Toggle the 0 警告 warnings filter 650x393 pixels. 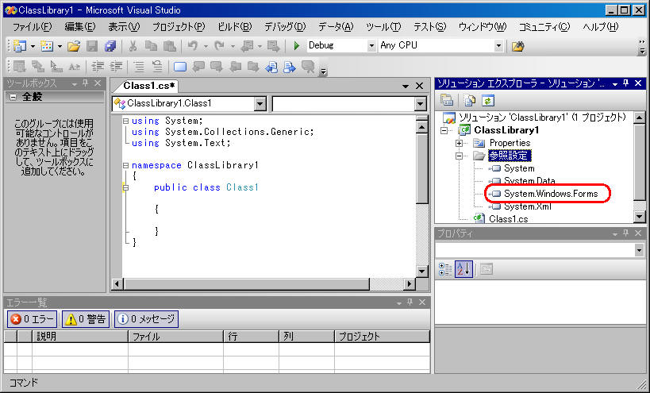tap(85, 319)
